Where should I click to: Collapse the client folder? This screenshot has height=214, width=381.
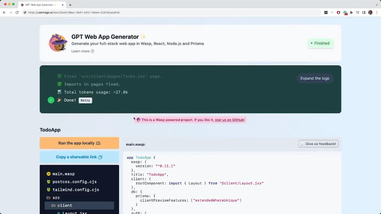[79, 205]
